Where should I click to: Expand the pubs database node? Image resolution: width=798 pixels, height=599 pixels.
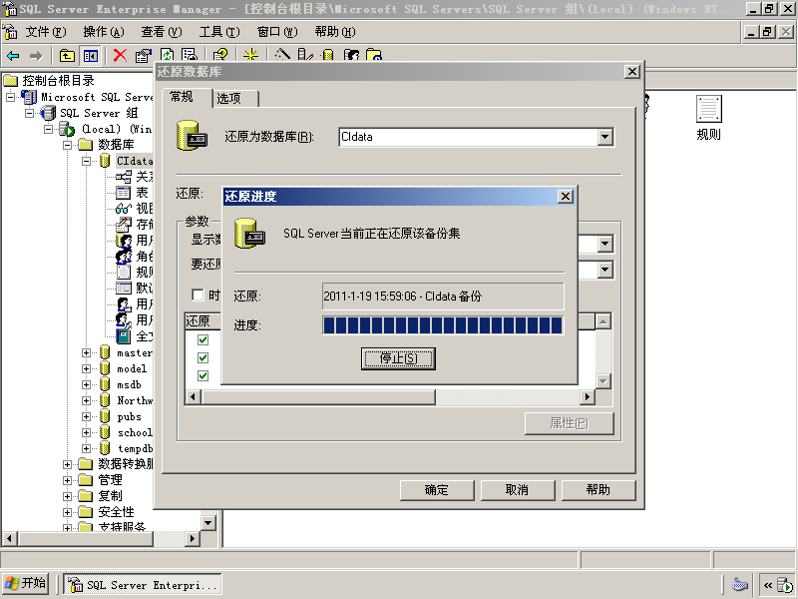pyautogui.click(x=86, y=416)
